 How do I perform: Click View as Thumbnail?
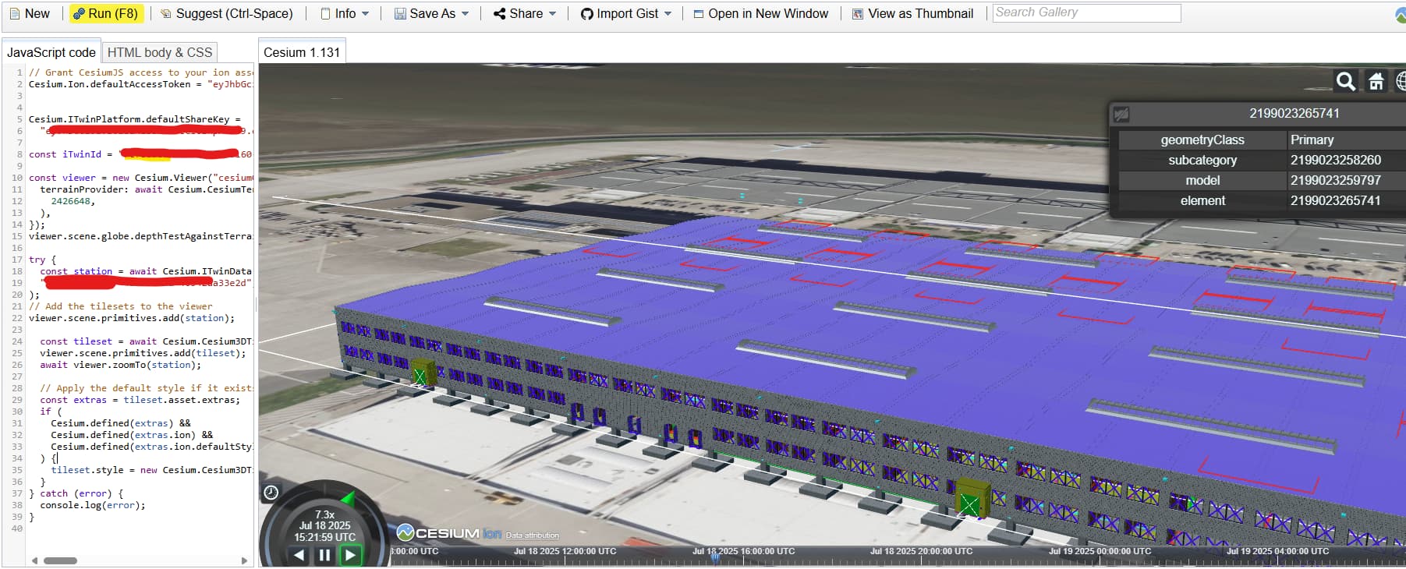pyautogui.click(x=912, y=13)
